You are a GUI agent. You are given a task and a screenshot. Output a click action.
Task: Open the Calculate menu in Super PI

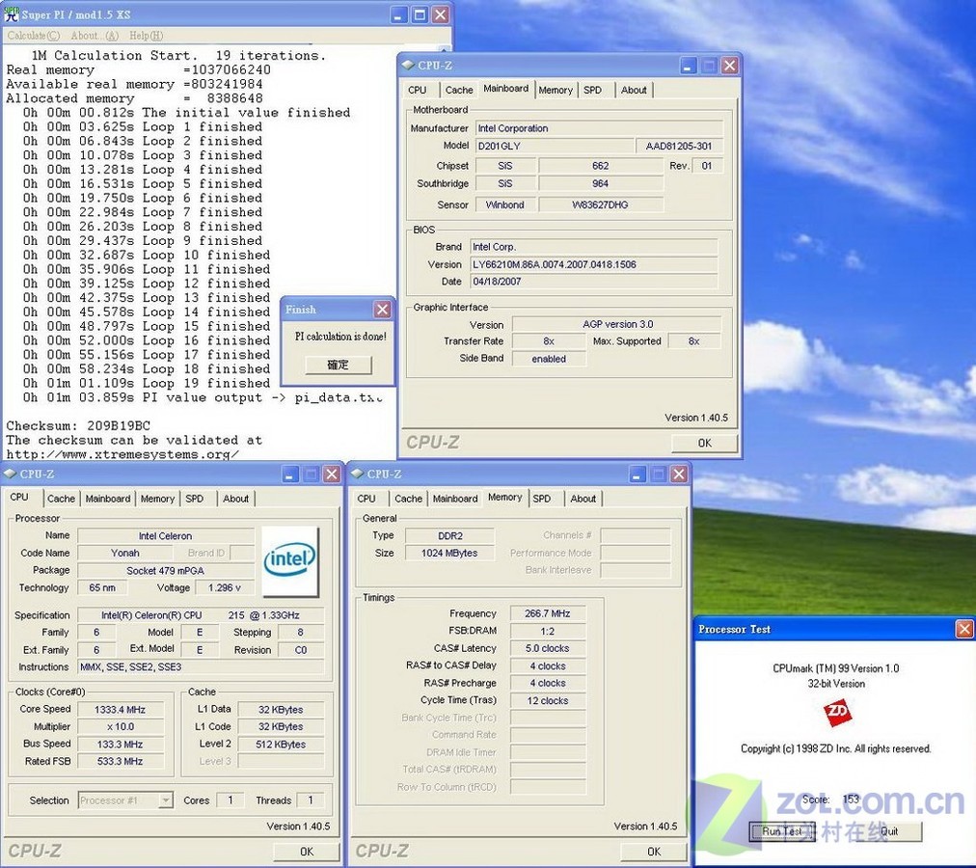coord(34,36)
